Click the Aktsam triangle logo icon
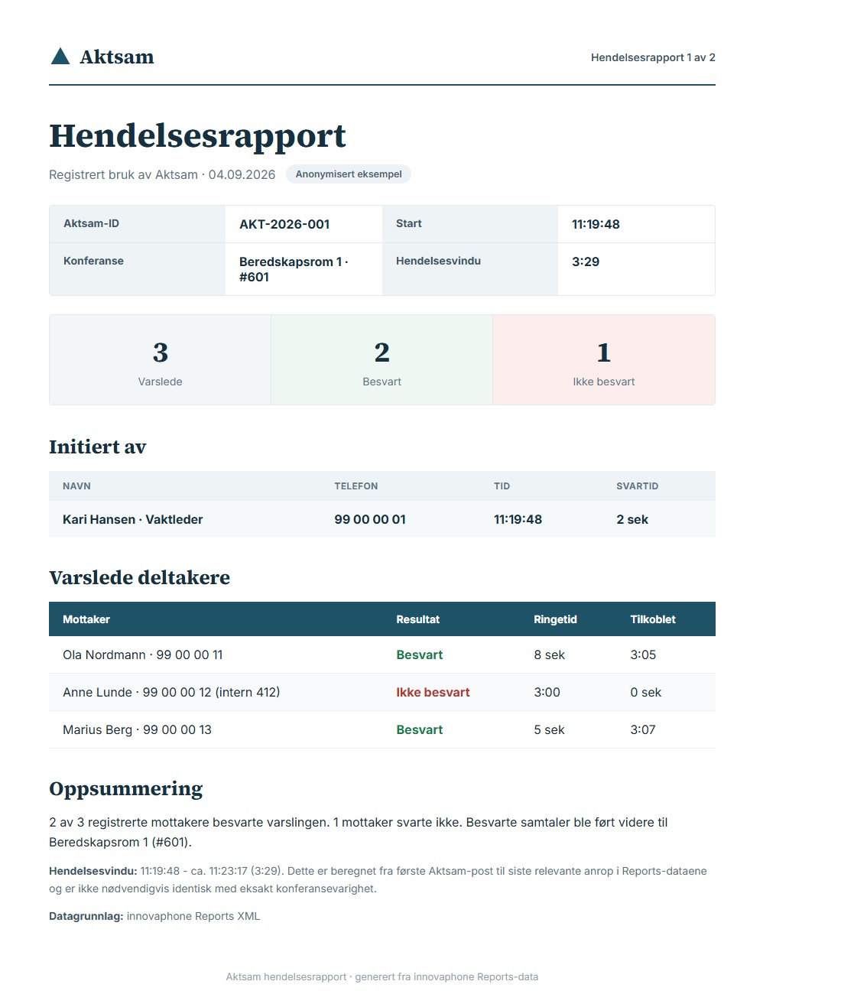This screenshot has width=841, height=994. [x=60, y=56]
